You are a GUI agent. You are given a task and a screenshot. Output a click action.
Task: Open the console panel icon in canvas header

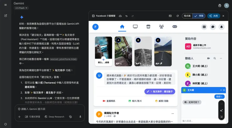[170, 16]
